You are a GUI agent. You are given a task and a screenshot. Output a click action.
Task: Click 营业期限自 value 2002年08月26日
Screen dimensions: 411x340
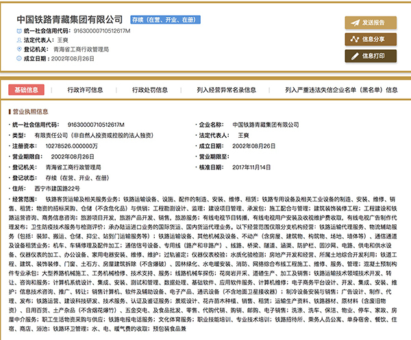pyautogui.click(x=73, y=156)
